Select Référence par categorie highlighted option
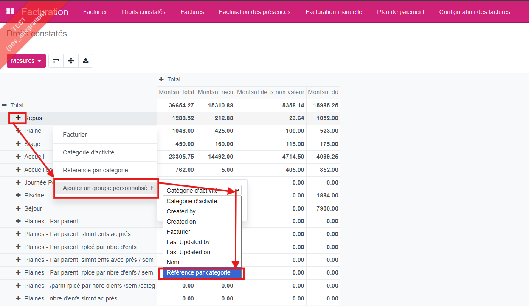This screenshot has height=306, width=529. pyautogui.click(x=199, y=272)
